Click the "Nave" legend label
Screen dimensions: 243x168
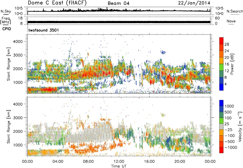(231, 21)
